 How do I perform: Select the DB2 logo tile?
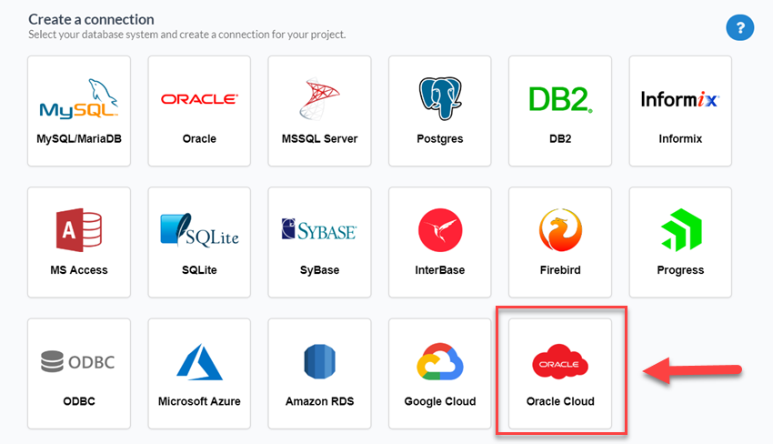559,98
